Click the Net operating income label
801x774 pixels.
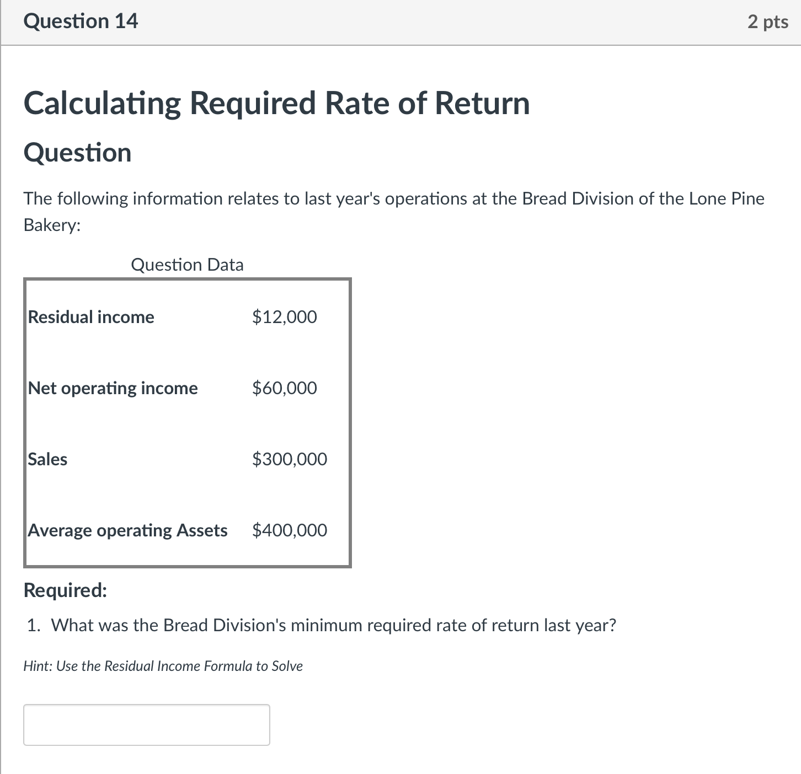pos(113,388)
